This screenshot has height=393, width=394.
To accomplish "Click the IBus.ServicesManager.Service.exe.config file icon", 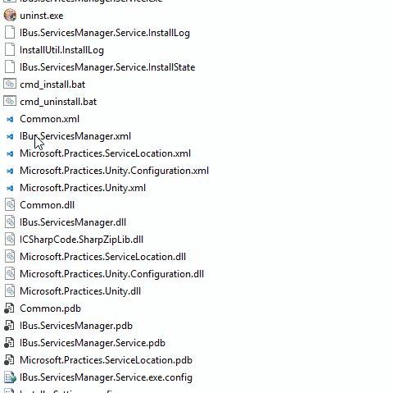I will (x=11, y=377).
